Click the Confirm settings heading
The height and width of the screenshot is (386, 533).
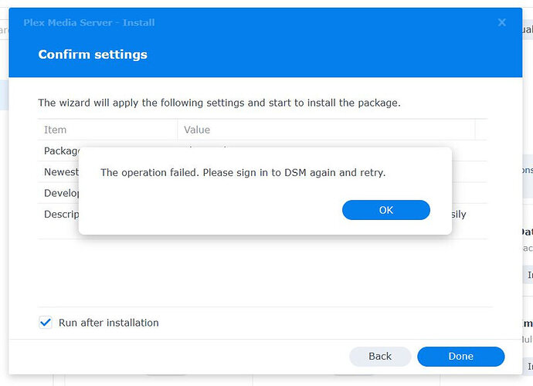tap(93, 54)
